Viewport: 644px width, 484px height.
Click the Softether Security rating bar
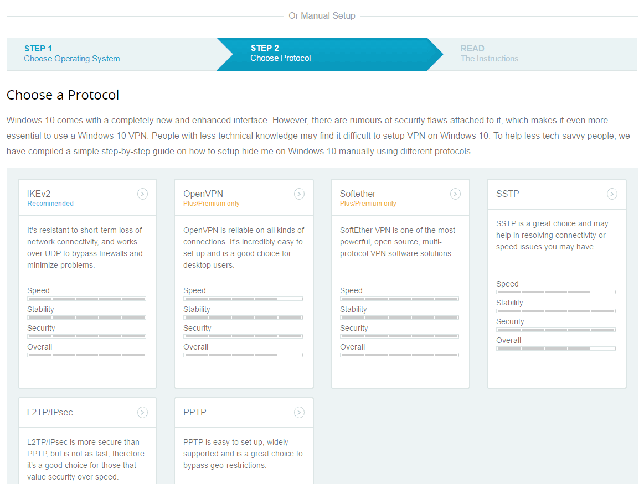(x=399, y=336)
